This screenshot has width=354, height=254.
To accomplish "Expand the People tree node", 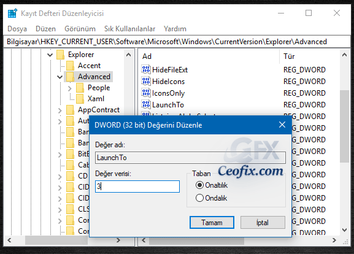I will (x=70, y=88).
